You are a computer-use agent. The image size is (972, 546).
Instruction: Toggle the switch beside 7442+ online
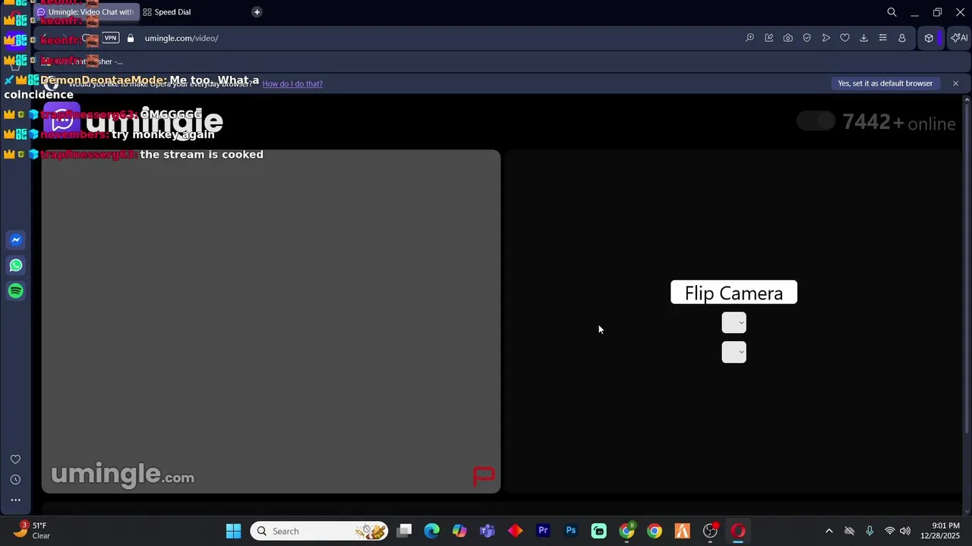[x=816, y=121]
